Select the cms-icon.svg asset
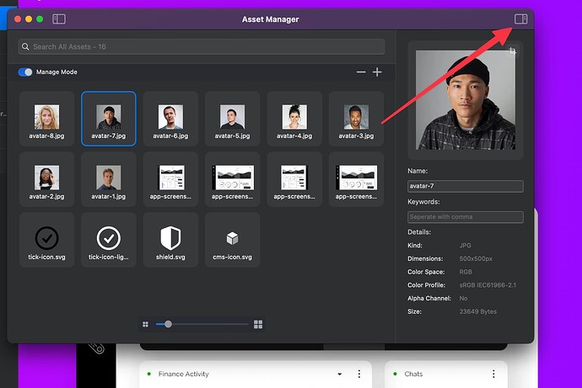 point(232,239)
